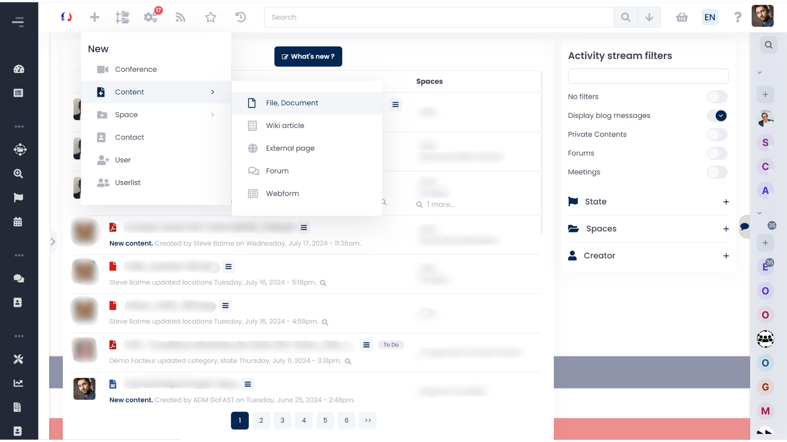787x442 pixels.
Task: Open the RSS feed icon in top toolbar
Action: point(180,17)
